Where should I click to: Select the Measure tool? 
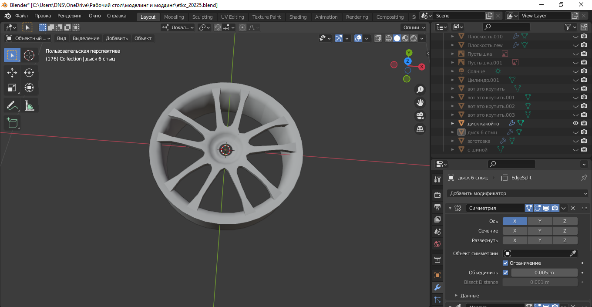click(29, 105)
